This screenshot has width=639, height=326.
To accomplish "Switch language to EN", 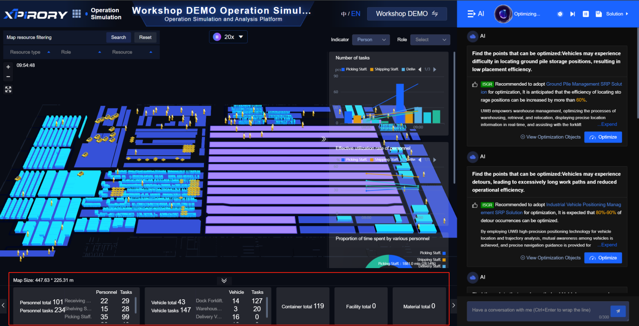I will [x=356, y=14].
